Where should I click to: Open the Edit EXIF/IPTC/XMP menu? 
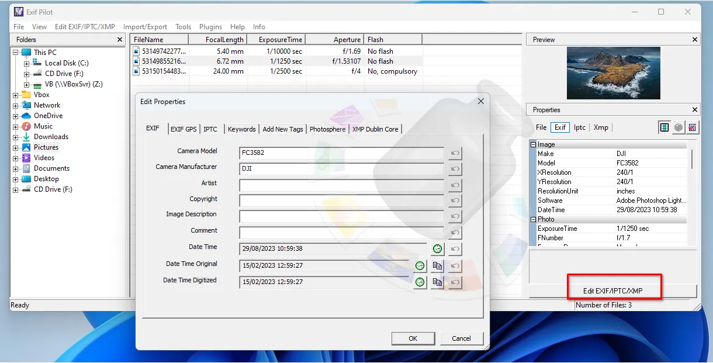(85, 27)
